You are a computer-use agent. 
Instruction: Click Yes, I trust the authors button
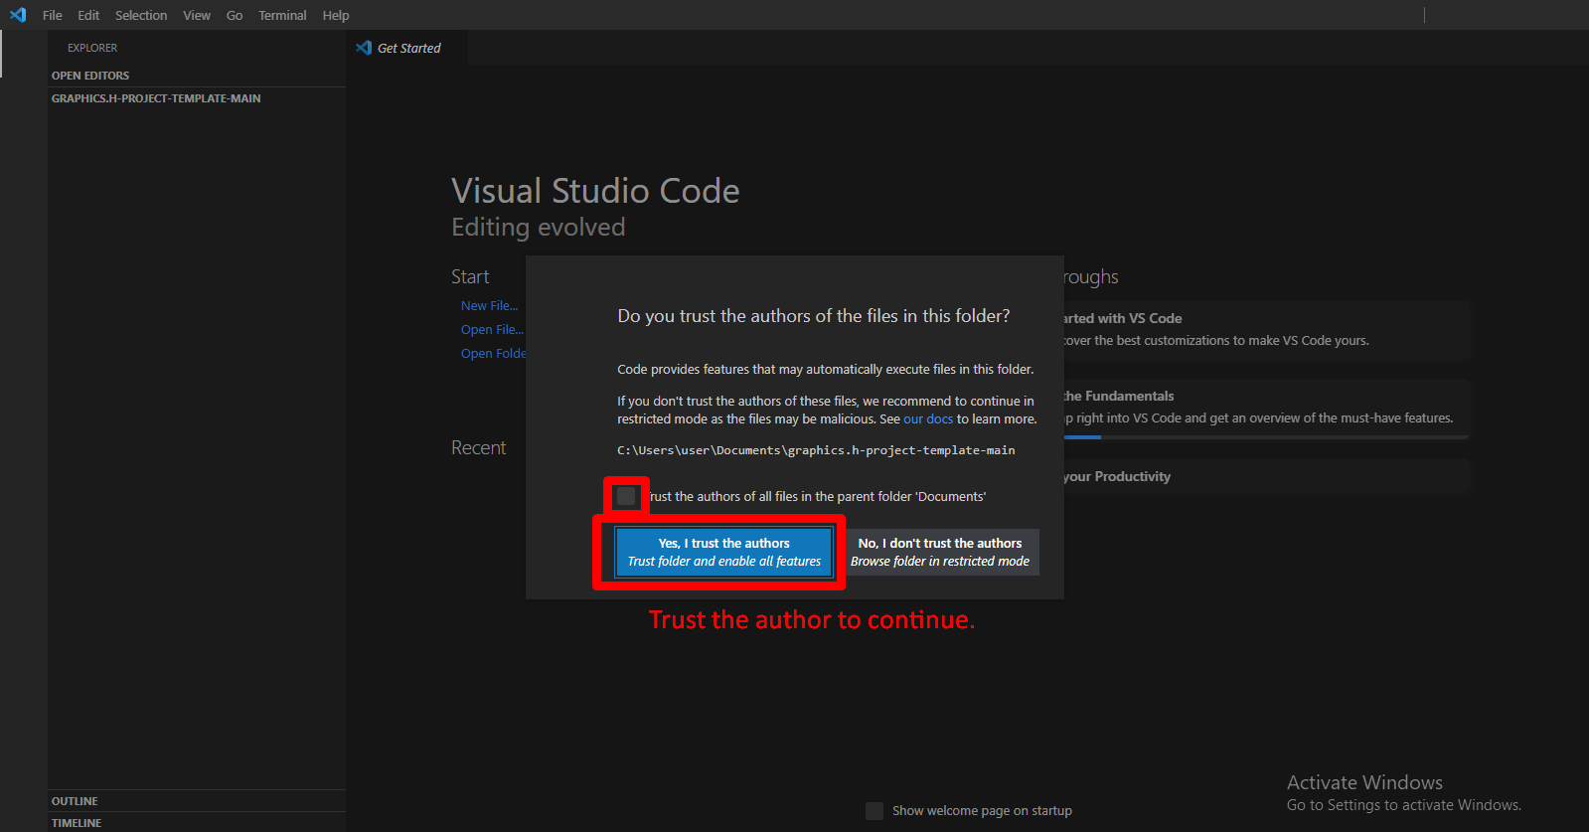click(724, 552)
